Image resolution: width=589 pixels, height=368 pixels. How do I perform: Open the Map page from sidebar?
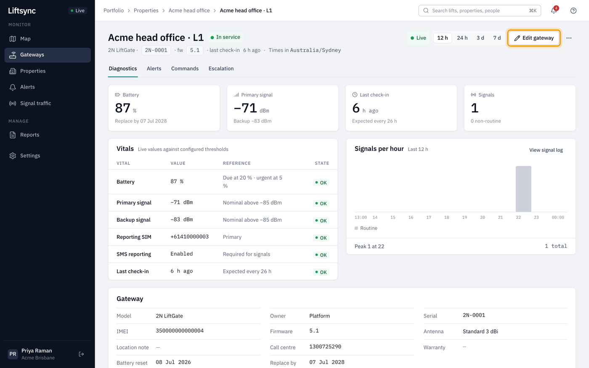click(48, 39)
